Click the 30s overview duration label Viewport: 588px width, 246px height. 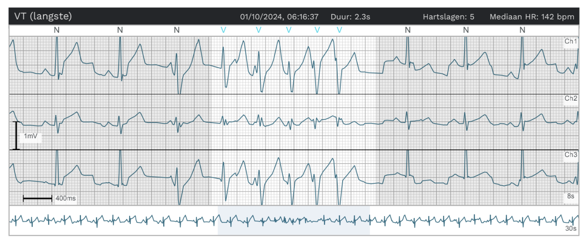571,228
